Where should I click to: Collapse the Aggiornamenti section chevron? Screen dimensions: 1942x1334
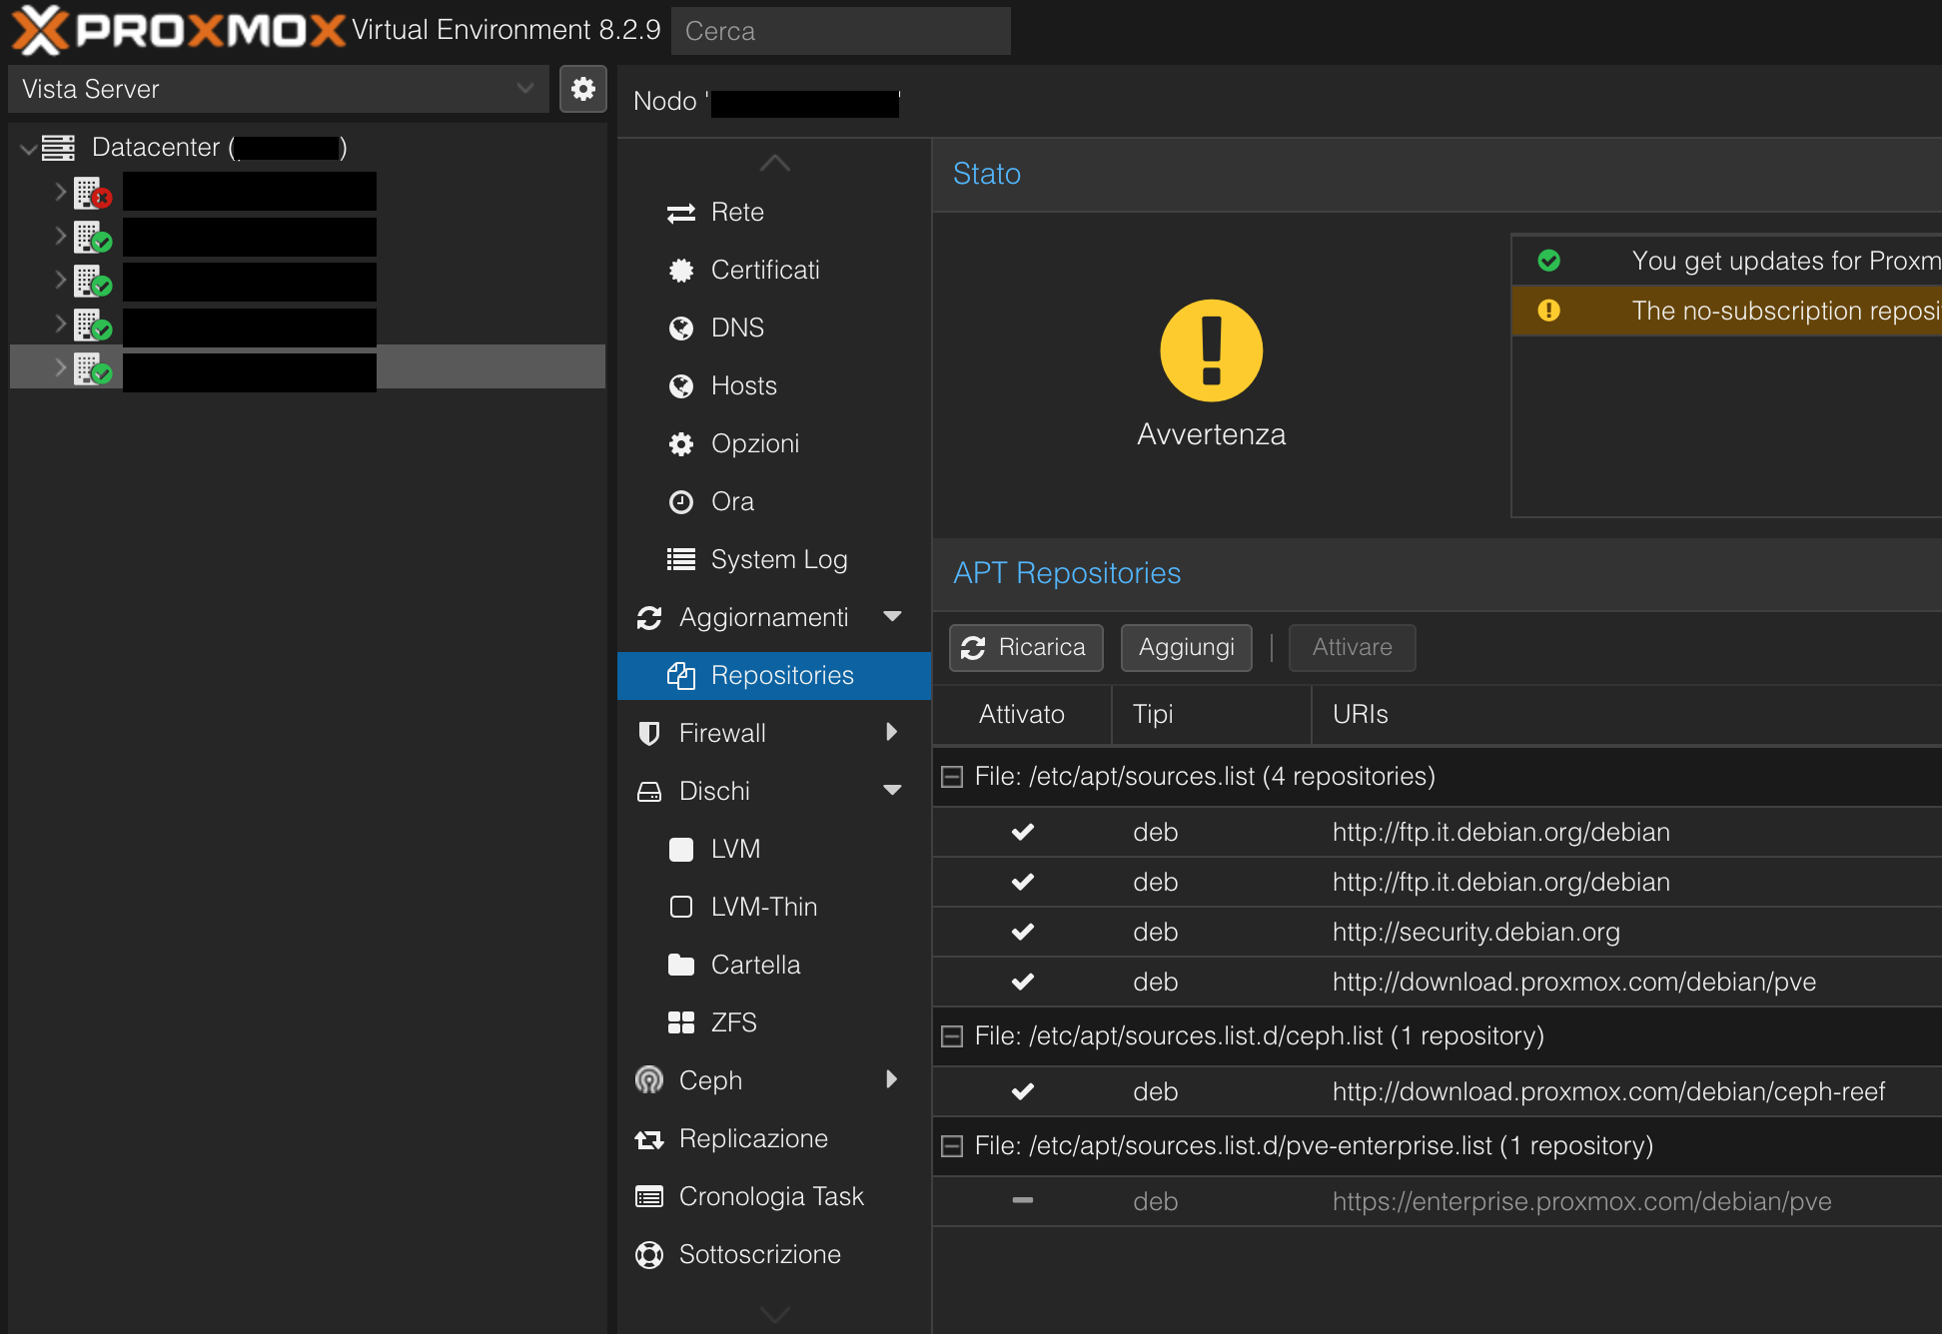(892, 617)
